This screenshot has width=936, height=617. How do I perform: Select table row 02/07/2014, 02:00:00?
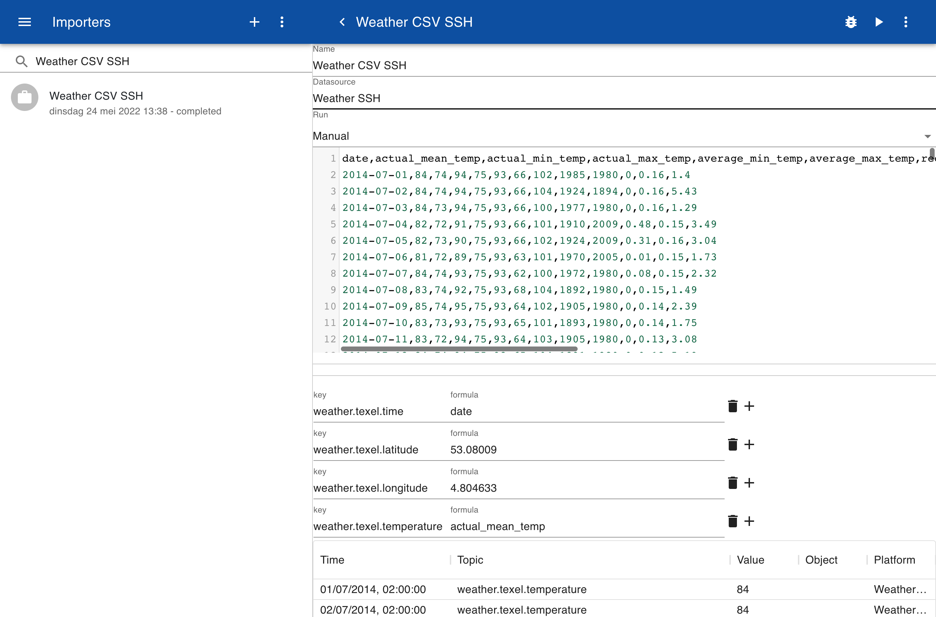point(624,609)
